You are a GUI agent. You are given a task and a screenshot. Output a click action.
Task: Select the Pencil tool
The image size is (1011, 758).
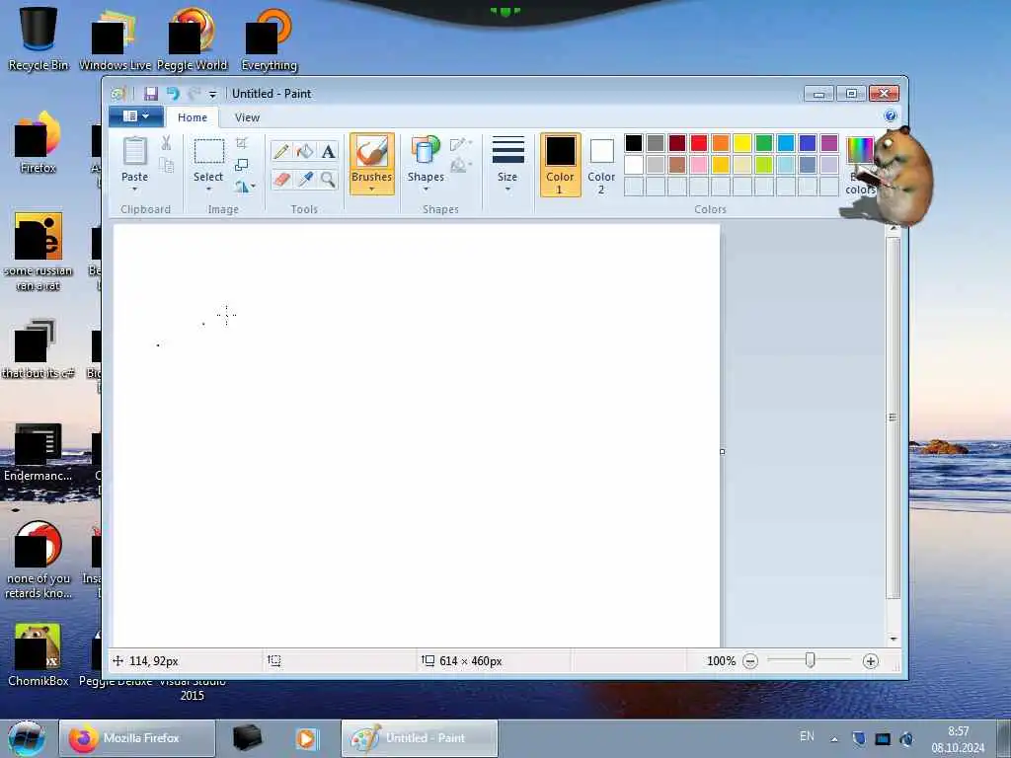point(281,151)
